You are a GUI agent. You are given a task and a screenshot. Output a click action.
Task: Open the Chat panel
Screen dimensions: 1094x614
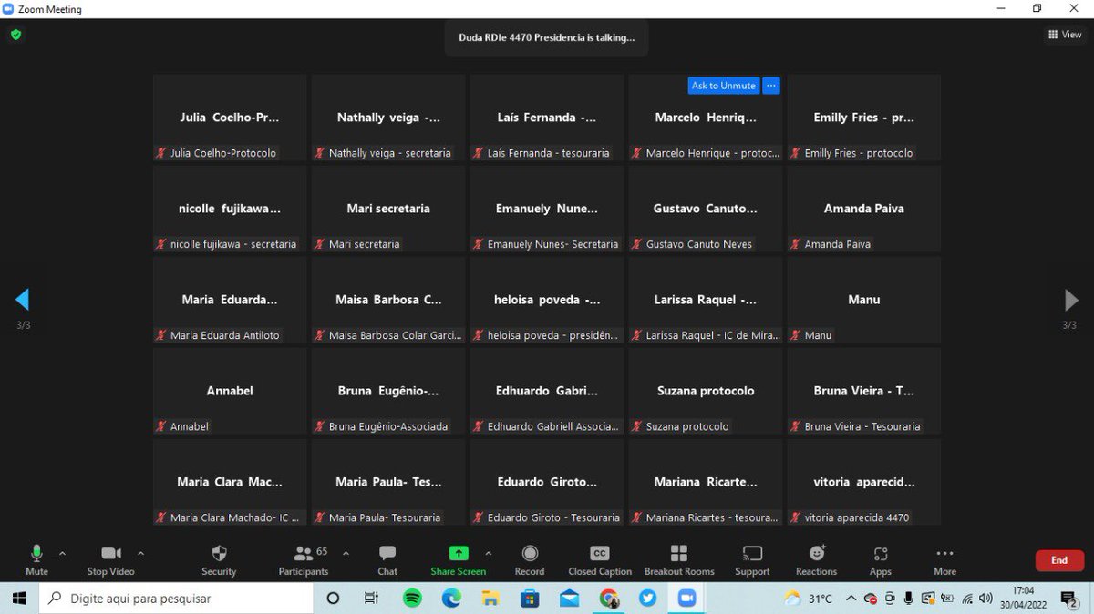click(x=387, y=559)
